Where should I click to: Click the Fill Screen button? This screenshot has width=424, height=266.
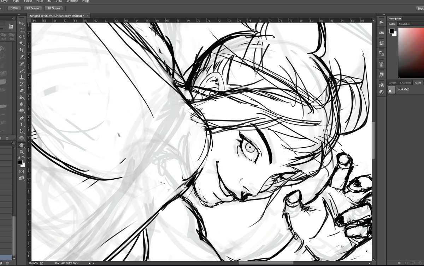(x=54, y=8)
